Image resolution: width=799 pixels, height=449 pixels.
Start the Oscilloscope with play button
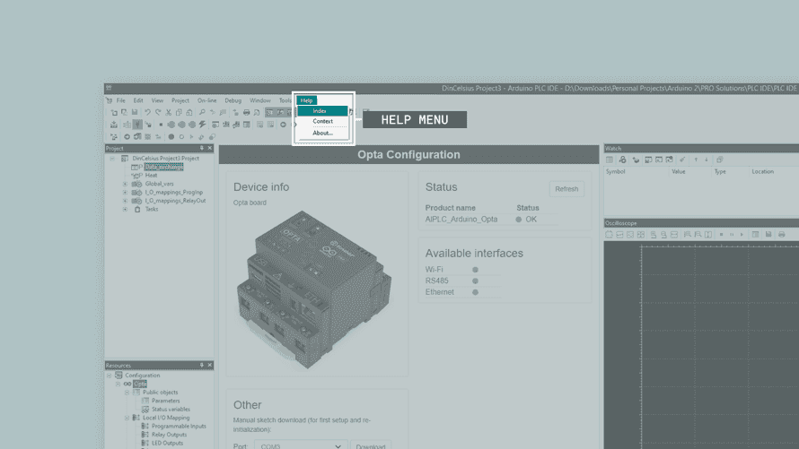pyautogui.click(x=742, y=235)
